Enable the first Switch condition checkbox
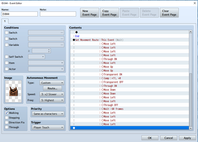This screenshot has width=198, height=142. tap(6, 32)
